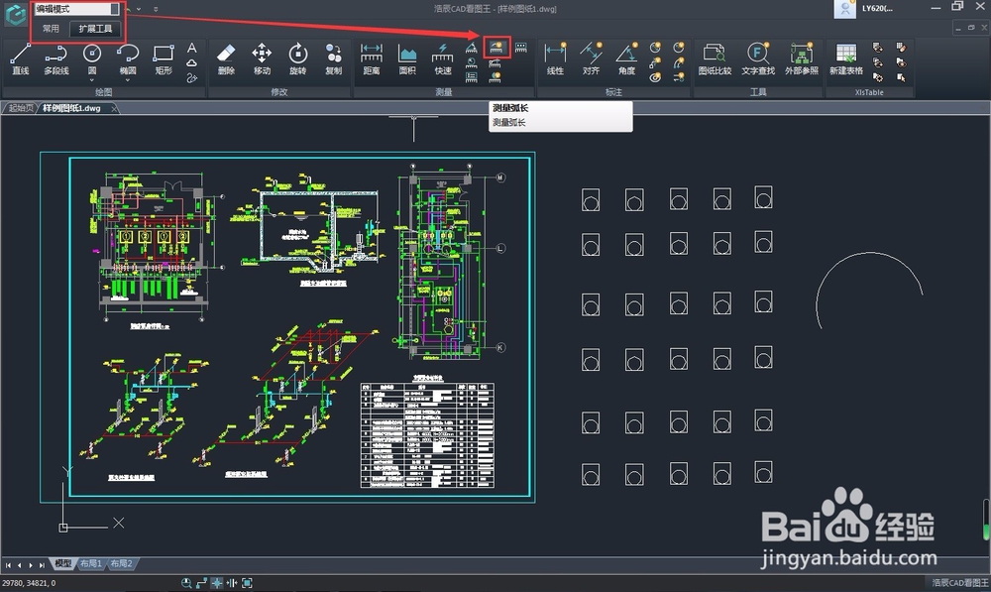The image size is (991, 592).
Task: Toggle the highlighted object snap icon in status bar
Action: [217, 583]
